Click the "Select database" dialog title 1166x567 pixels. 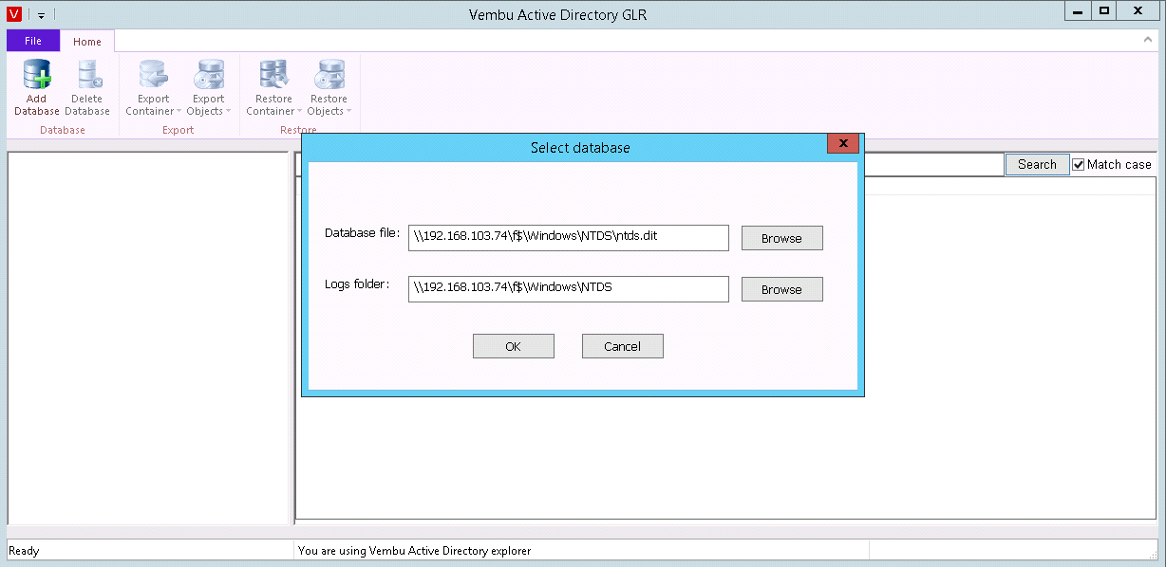pyautogui.click(x=580, y=148)
